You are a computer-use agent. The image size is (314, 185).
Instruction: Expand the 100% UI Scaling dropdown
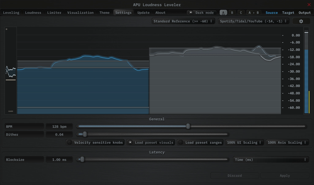point(244,142)
